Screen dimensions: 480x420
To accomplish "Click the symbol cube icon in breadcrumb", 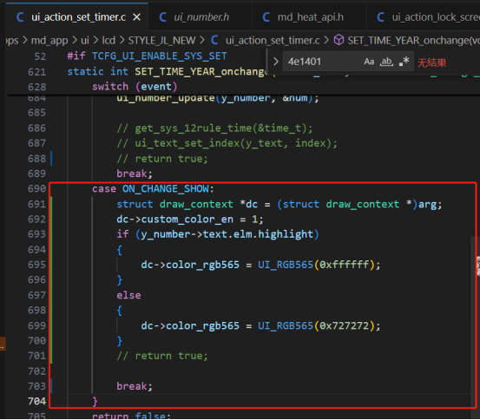I will tap(339, 40).
